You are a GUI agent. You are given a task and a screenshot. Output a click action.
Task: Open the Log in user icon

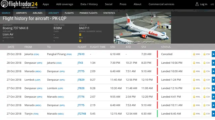coord(197,4)
